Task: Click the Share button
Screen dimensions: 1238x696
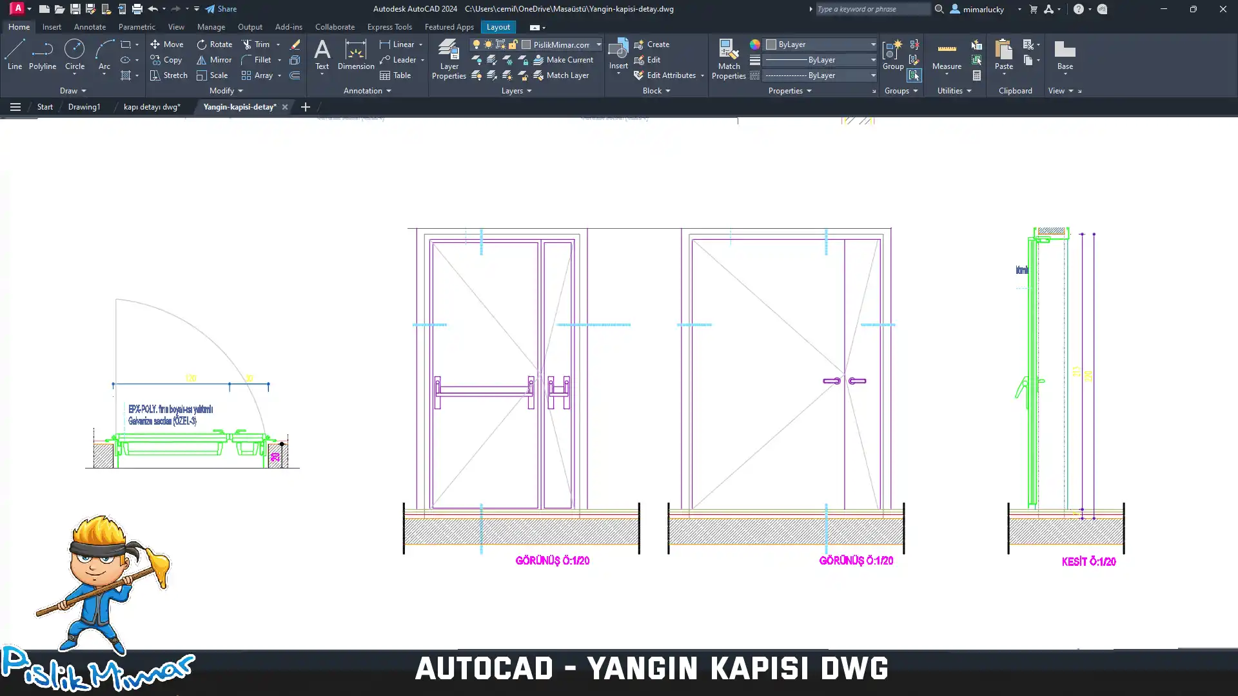Action: tap(221, 9)
